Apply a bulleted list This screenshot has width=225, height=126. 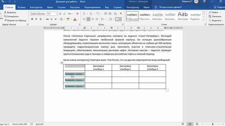tap(84, 14)
